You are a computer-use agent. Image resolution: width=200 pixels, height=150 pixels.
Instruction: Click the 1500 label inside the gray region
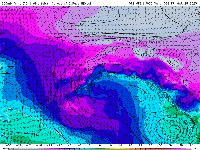point(83,24)
